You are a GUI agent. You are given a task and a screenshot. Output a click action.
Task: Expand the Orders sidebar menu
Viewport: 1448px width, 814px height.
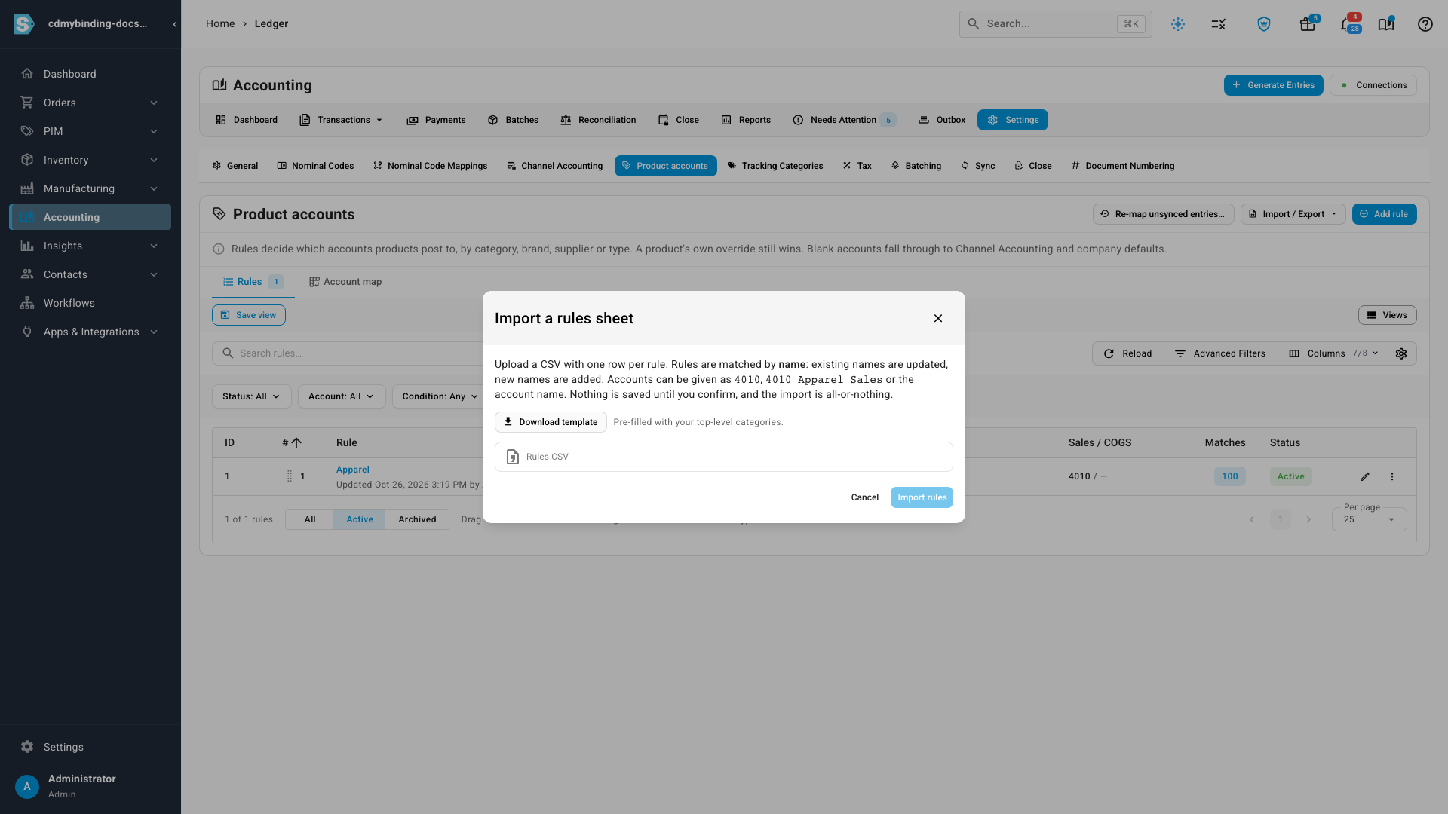point(90,103)
